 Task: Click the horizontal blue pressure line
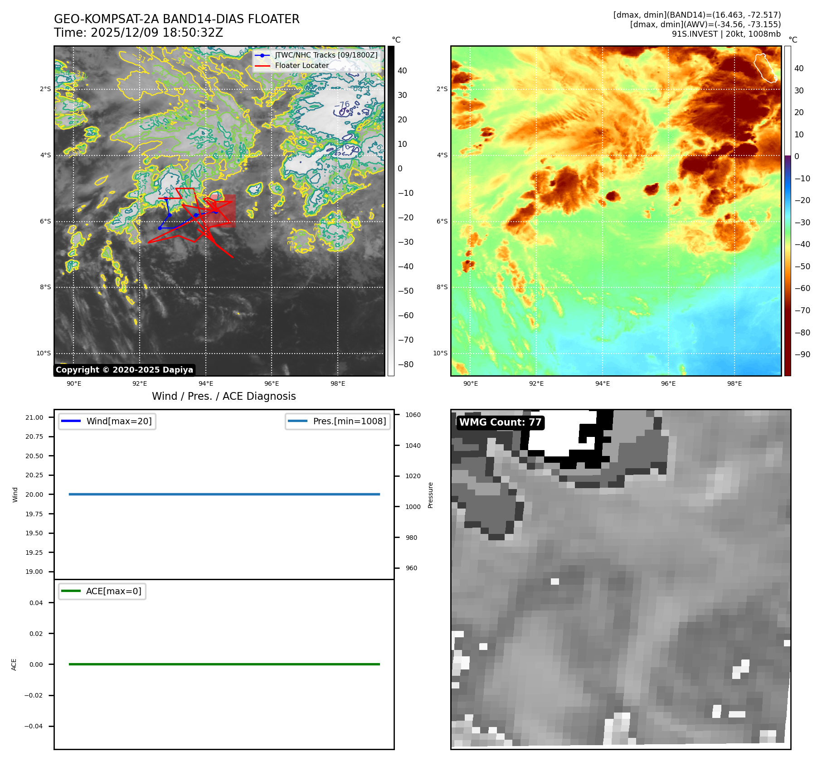pos(224,494)
